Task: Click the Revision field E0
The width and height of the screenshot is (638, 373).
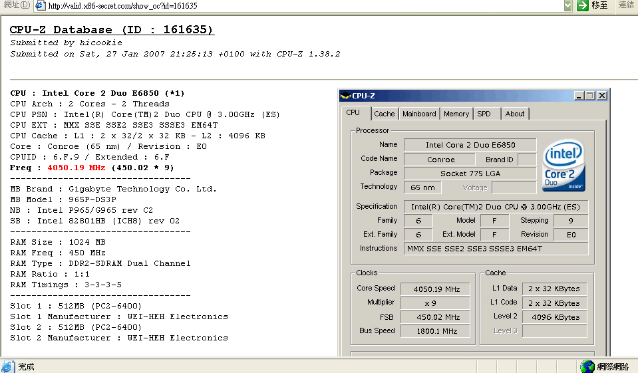Action: 571,235
